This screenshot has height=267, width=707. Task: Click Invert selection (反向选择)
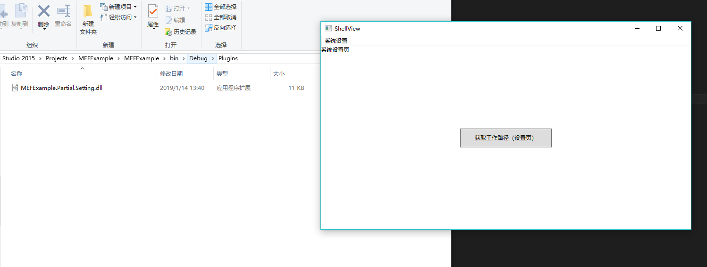[221, 28]
